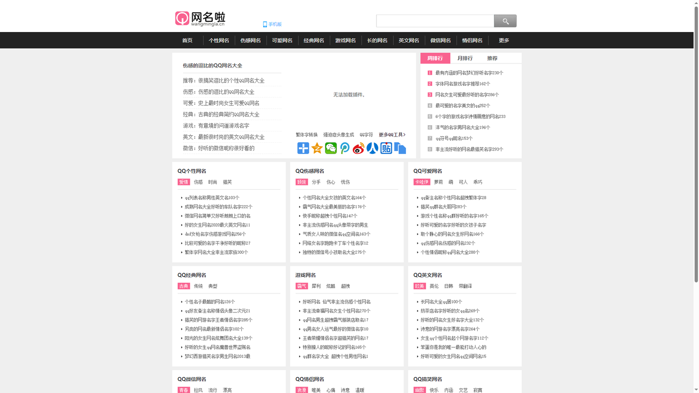Open the 情侣网名 nav item
This screenshot has width=699, height=393.
(472, 40)
